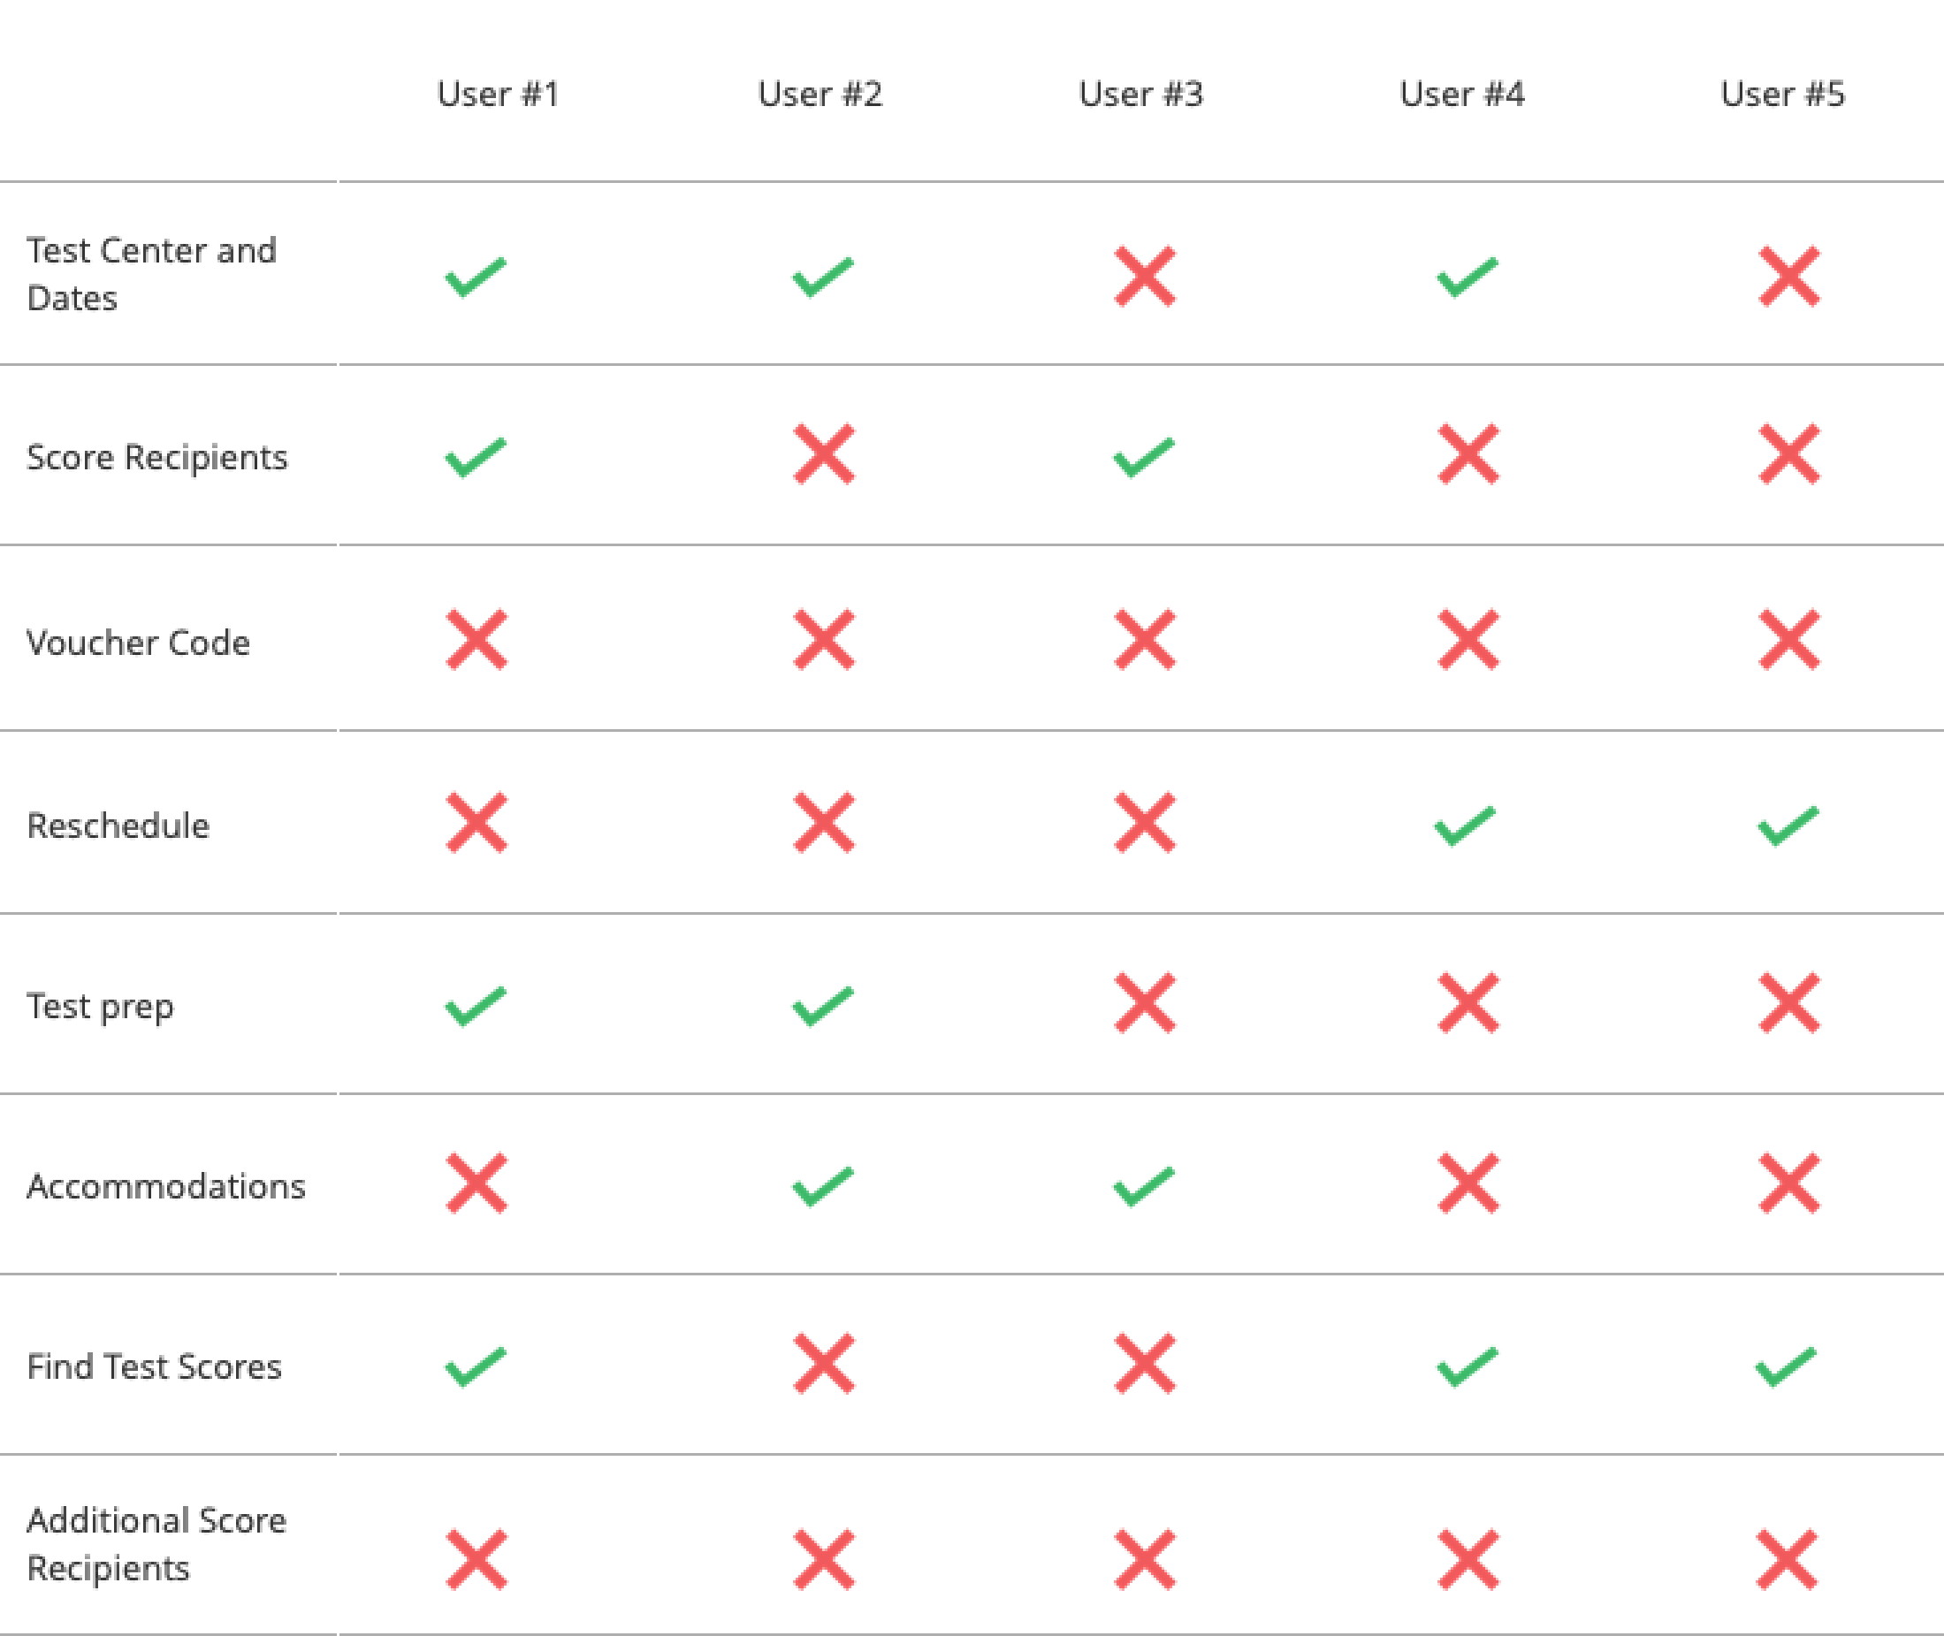Viewport: 1944px width, 1636px height.
Task: Click User #3 red X for Test Center and Dates
Action: click(1145, 276)
